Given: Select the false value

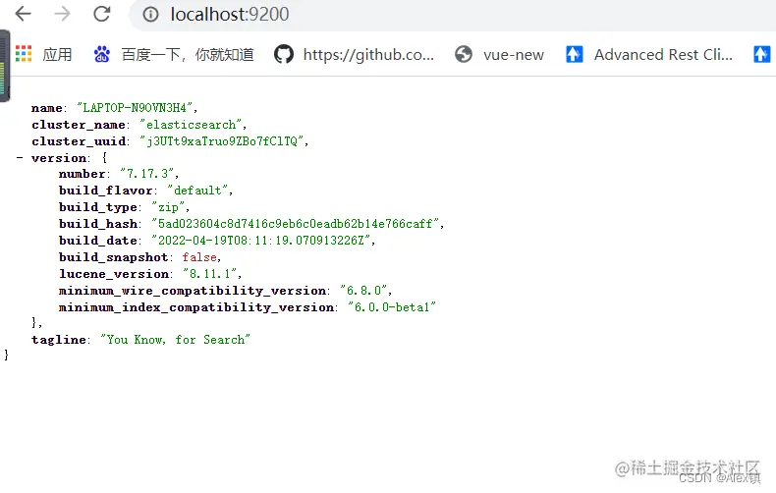Looking at the screenshot, I should 199,257.
